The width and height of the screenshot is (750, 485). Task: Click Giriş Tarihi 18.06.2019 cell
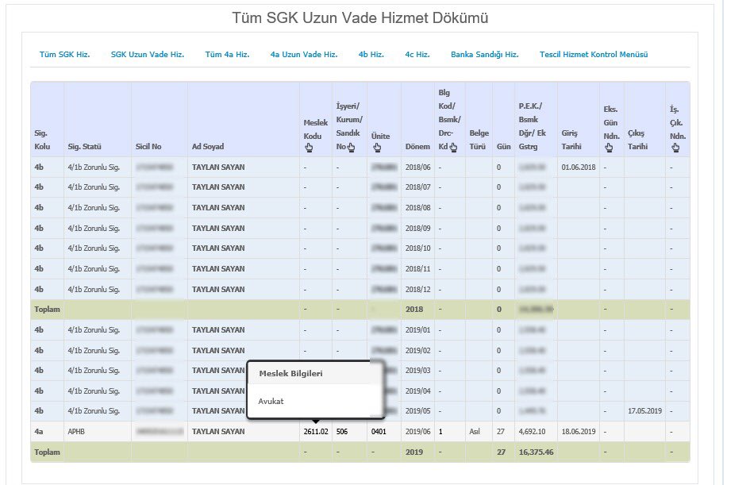578,432
